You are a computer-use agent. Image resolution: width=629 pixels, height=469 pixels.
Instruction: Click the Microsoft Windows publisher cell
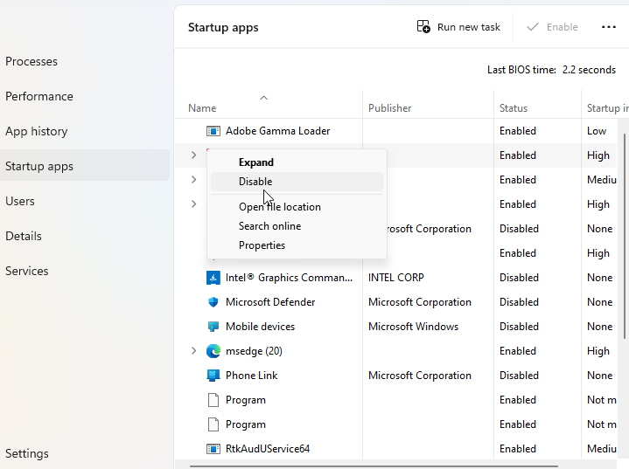coord(413,327)
